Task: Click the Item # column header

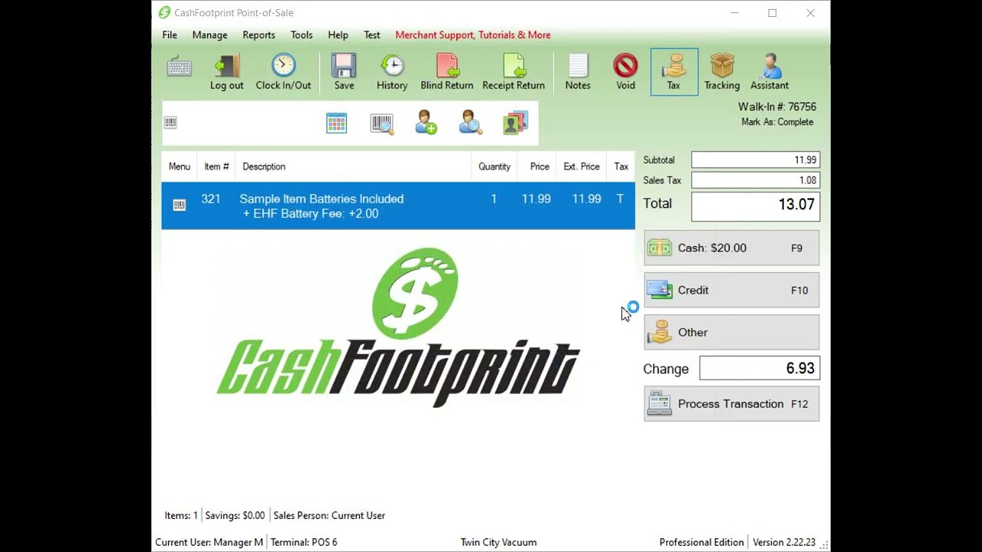Action: [216, 166]
